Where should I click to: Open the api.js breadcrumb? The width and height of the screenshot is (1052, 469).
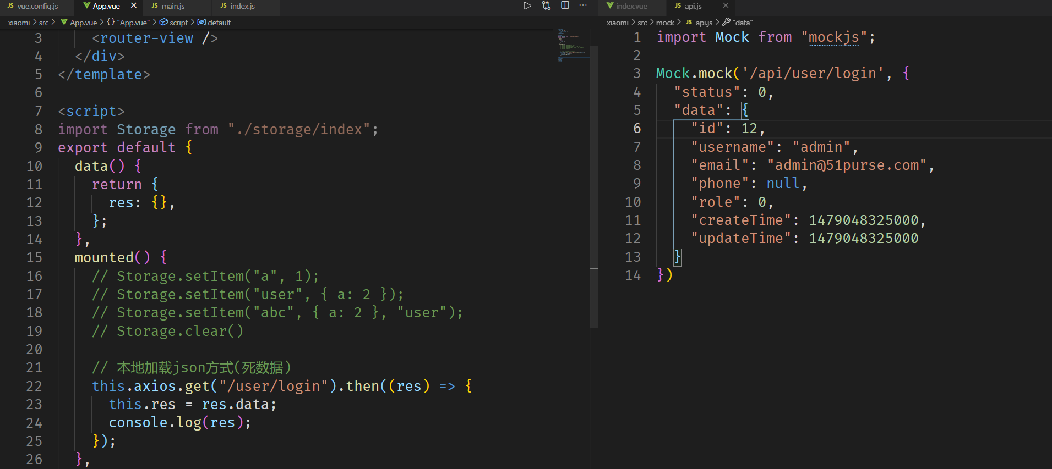[699, 23]
